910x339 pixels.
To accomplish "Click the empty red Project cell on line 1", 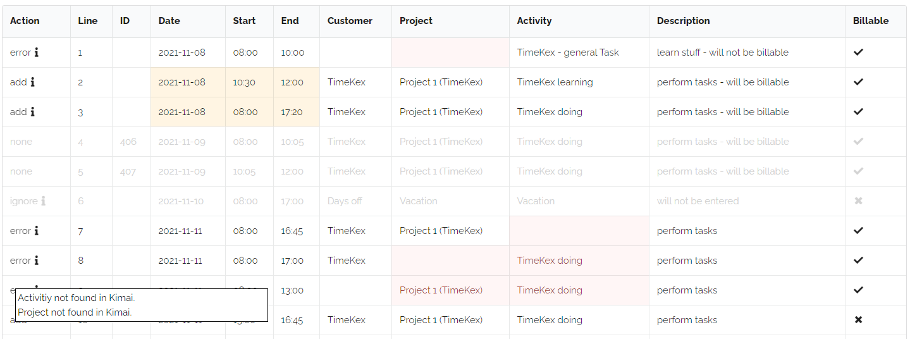I will click(450, 52).
